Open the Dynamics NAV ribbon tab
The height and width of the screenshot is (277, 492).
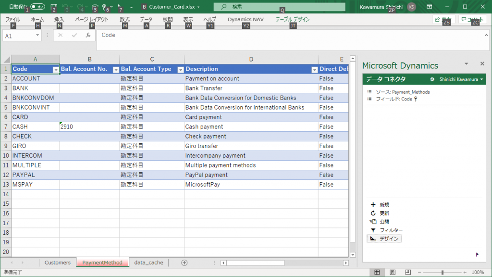coord(246,20)
